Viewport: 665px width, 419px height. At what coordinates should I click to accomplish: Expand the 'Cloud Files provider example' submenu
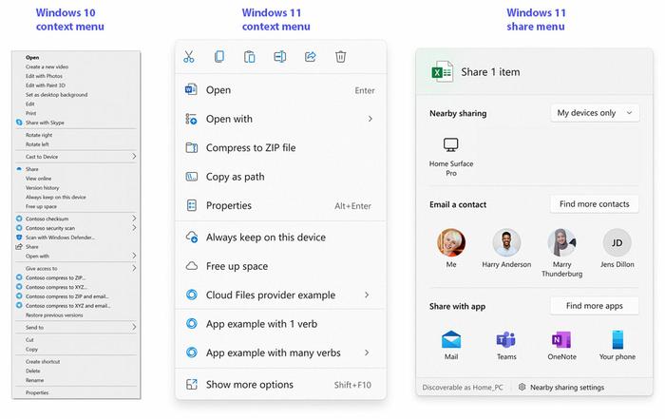(x=367, y=295)
